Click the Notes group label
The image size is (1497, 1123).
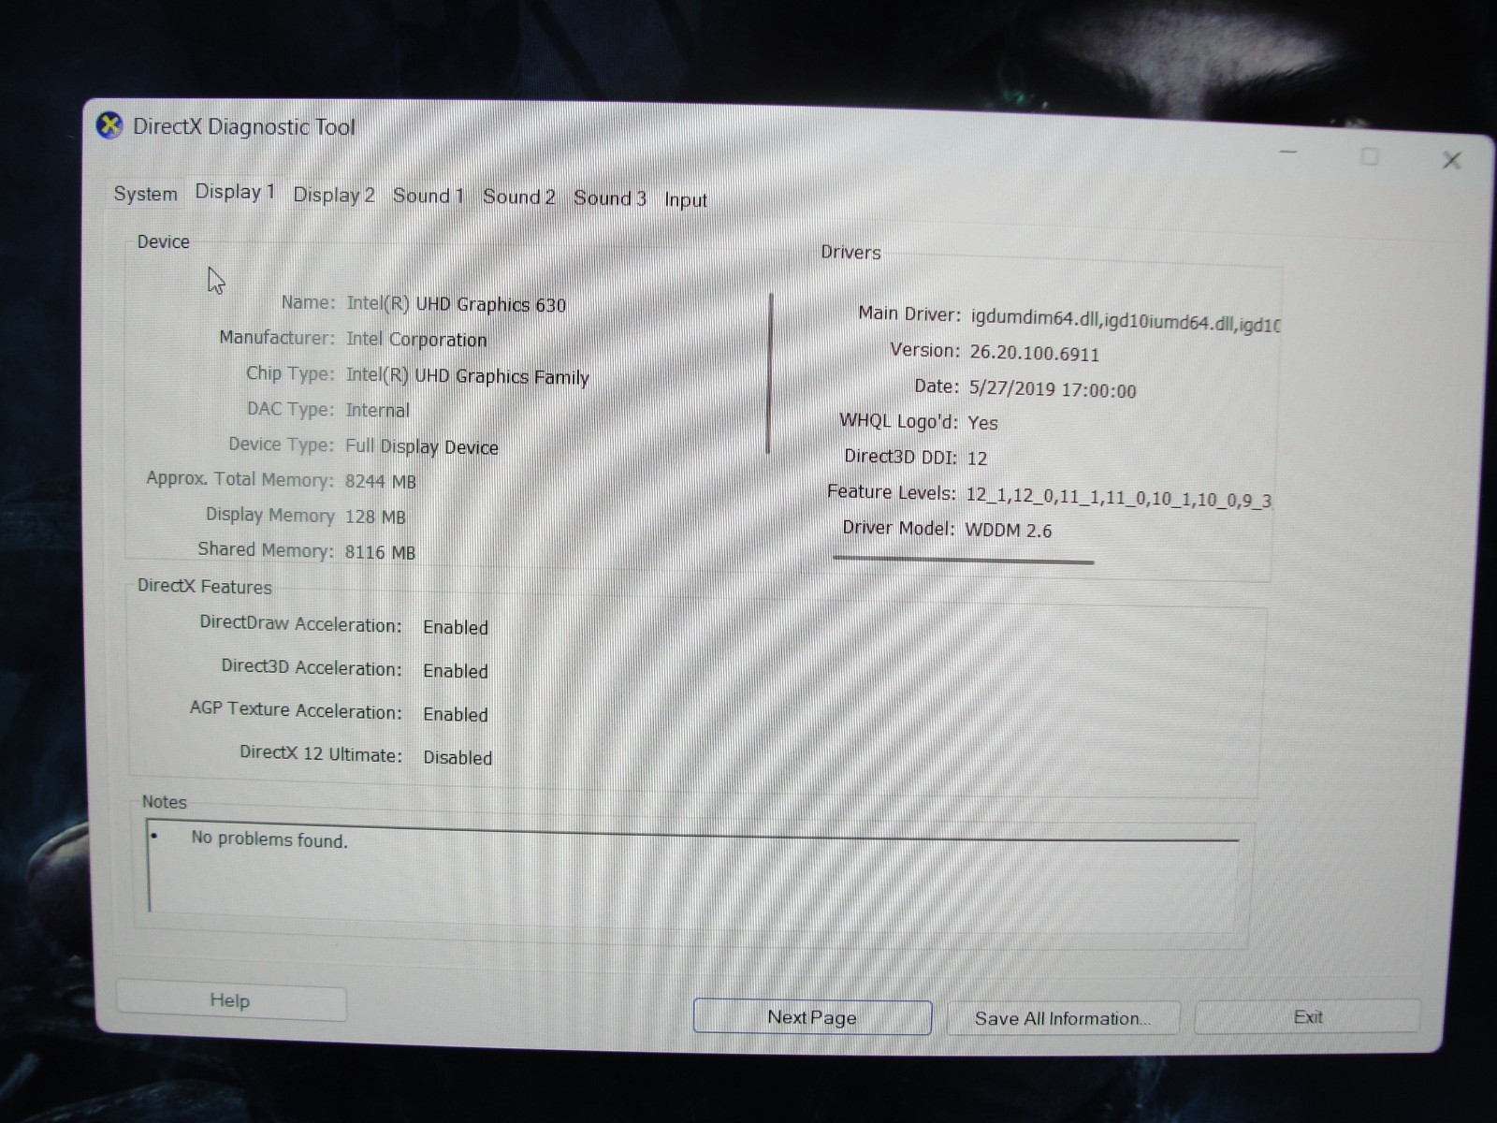click(x=164, y=802)
